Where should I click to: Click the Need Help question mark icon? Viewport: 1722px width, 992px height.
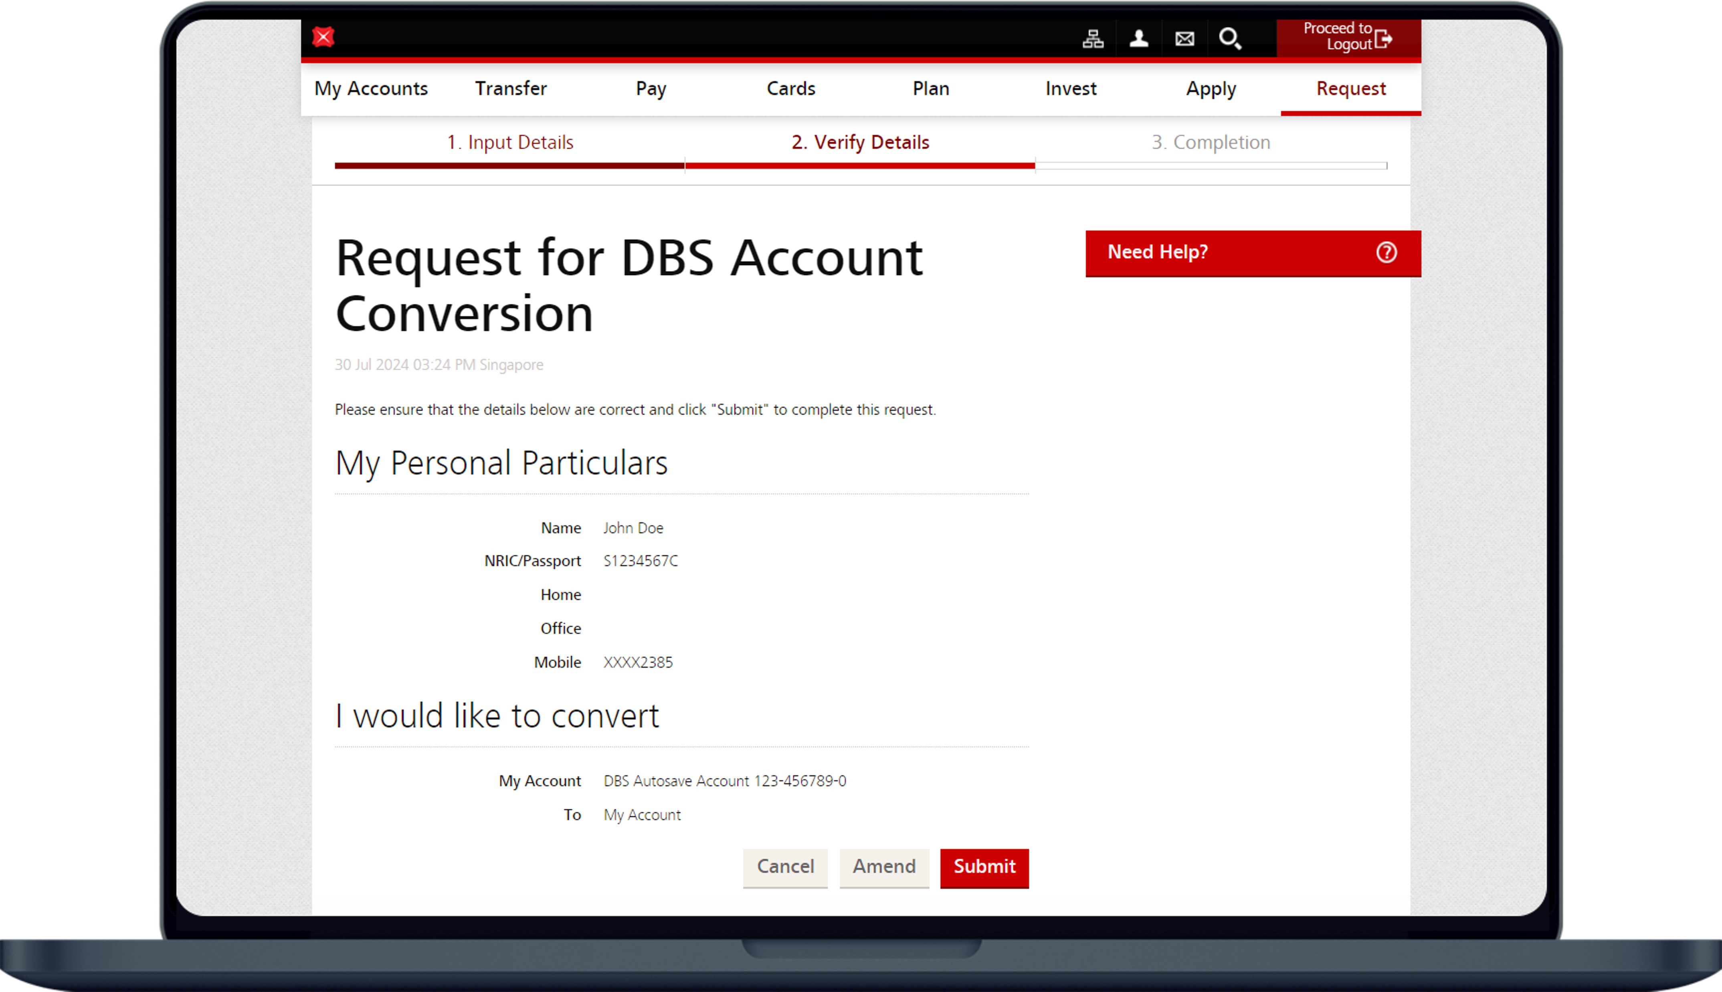(1386, 253)
